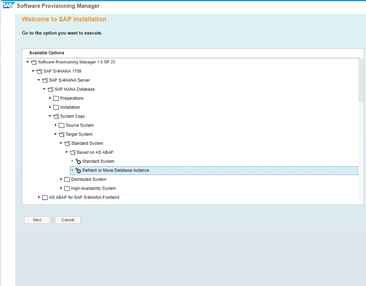The height and width of the screenshot is (286, 366).
Task: Expand the Preparations node
Action: tap(50, 98)
